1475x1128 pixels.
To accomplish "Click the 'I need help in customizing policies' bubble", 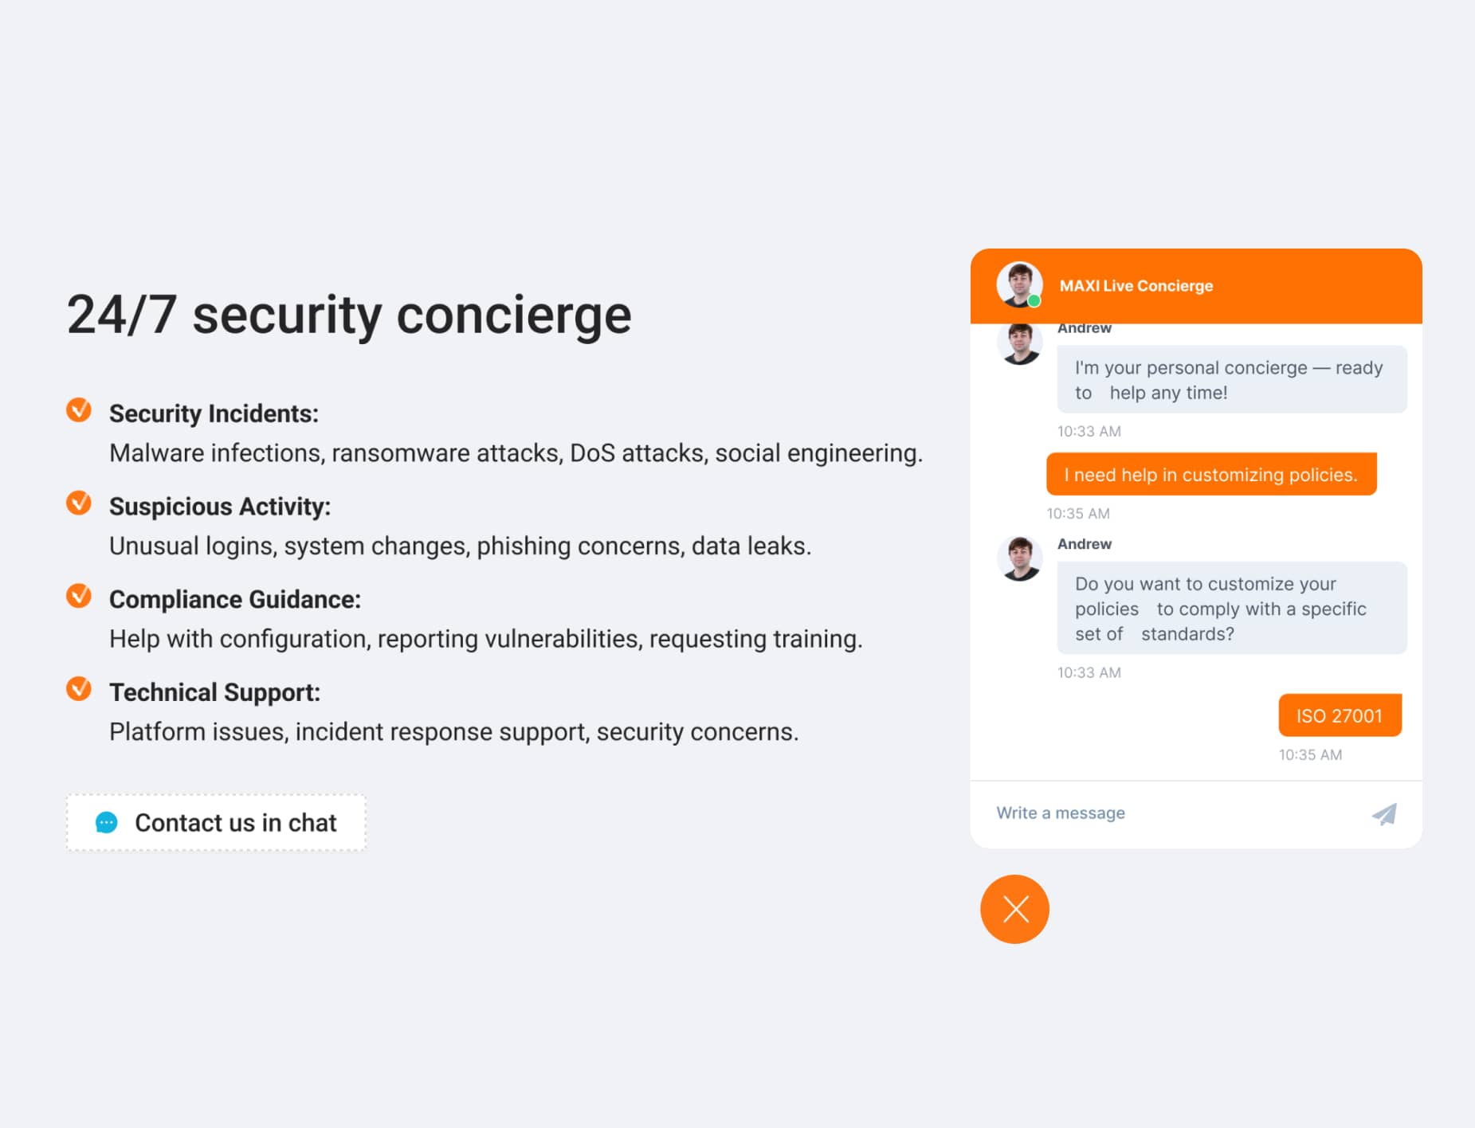I will (1211, 475).
